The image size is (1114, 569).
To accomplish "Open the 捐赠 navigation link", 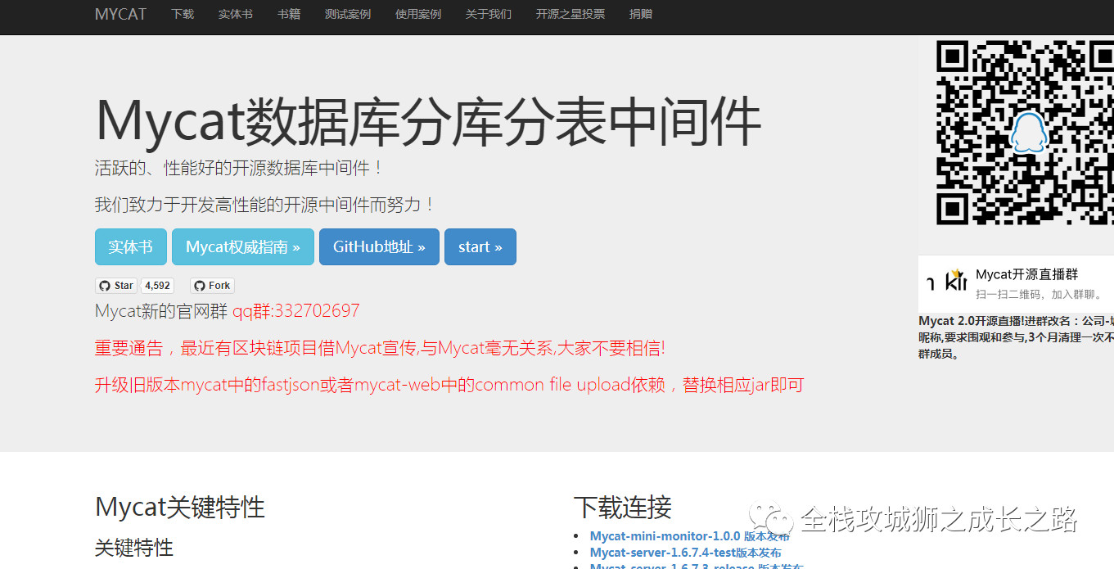I will [x=641, y=14].
